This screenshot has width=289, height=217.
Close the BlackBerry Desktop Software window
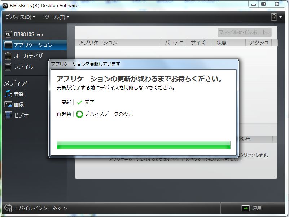pyautogui.click(x=277, y=4)
